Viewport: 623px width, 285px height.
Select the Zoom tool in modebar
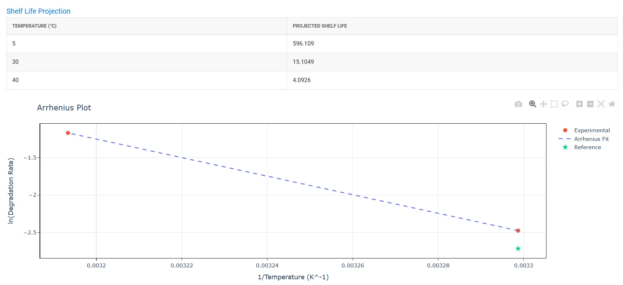(532, 104)
